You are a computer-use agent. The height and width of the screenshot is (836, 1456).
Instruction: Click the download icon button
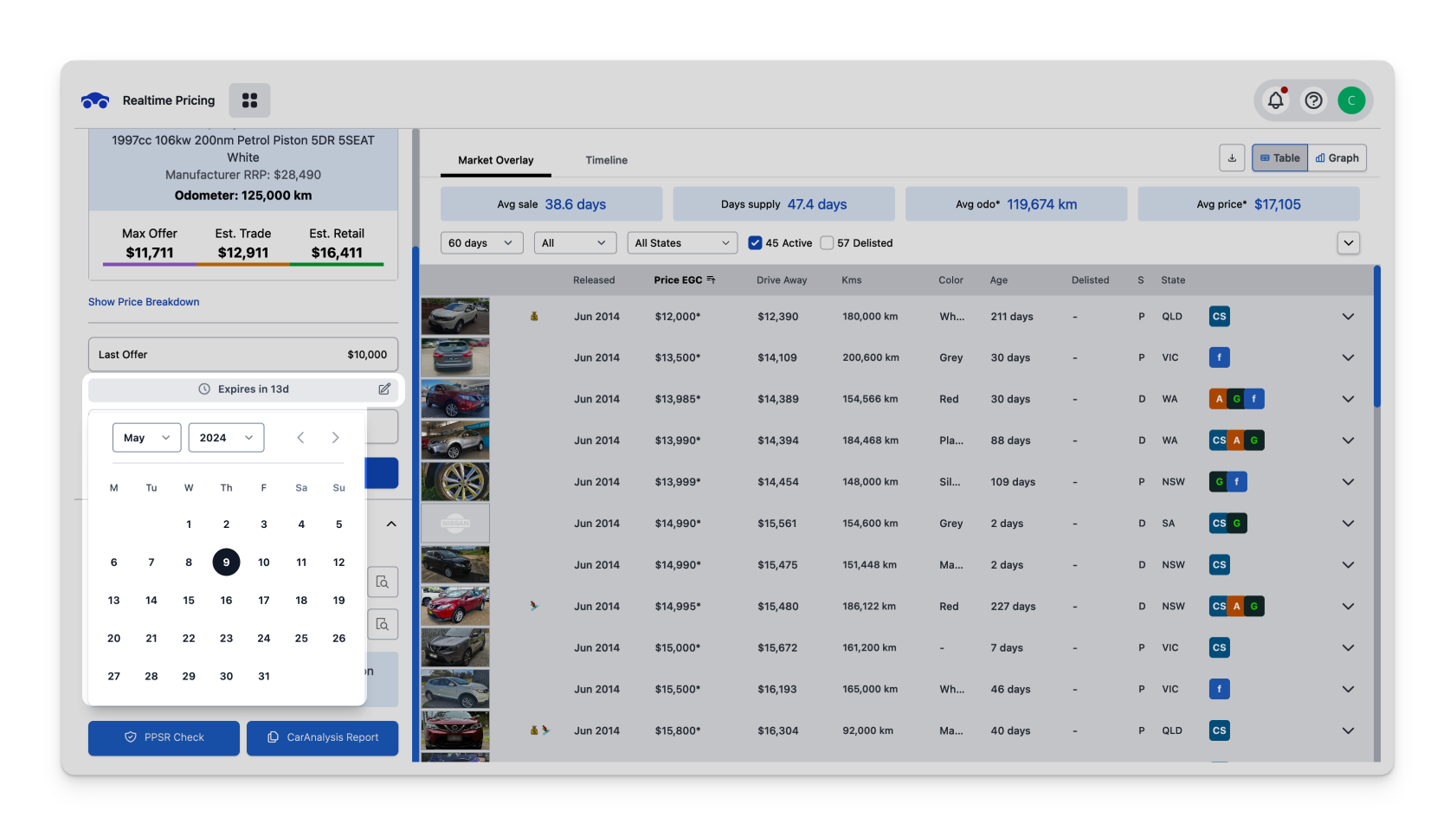coord(1232,158)
